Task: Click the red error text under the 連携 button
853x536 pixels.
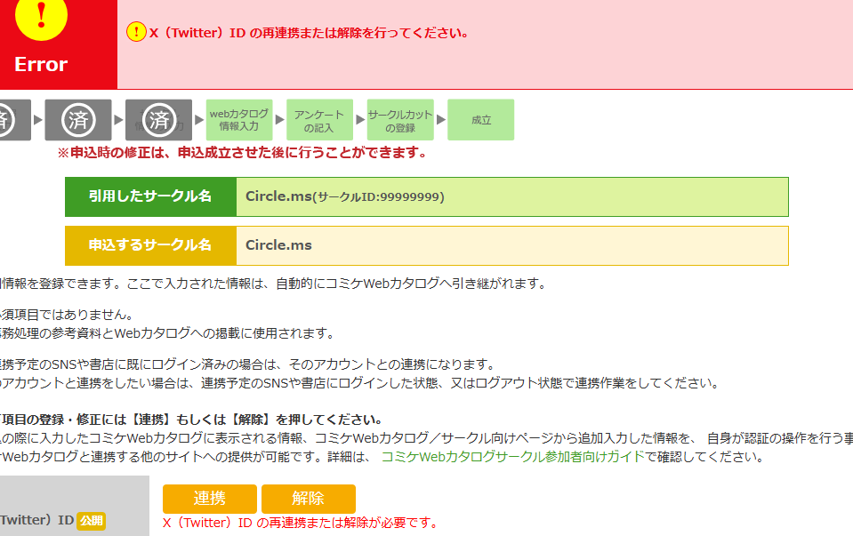Action: (x=300, y=523)
